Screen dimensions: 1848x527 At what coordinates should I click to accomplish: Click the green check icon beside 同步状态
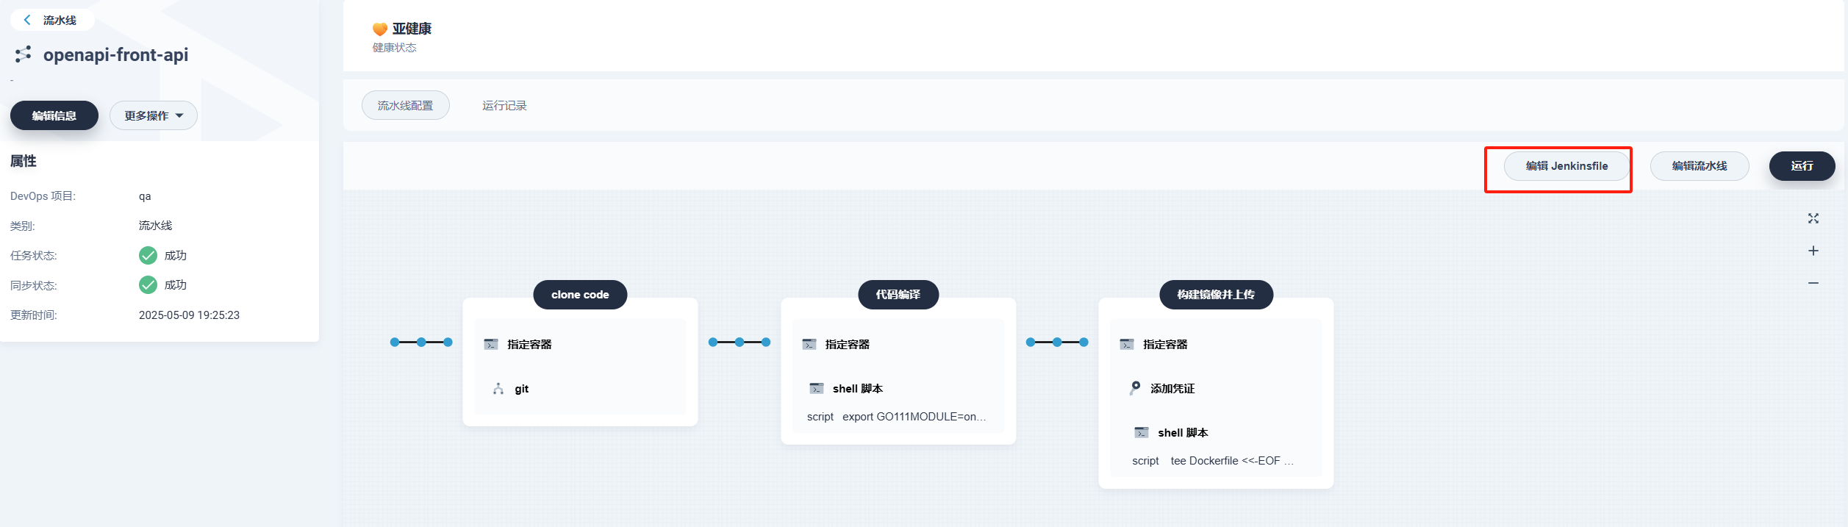point(148,284)
